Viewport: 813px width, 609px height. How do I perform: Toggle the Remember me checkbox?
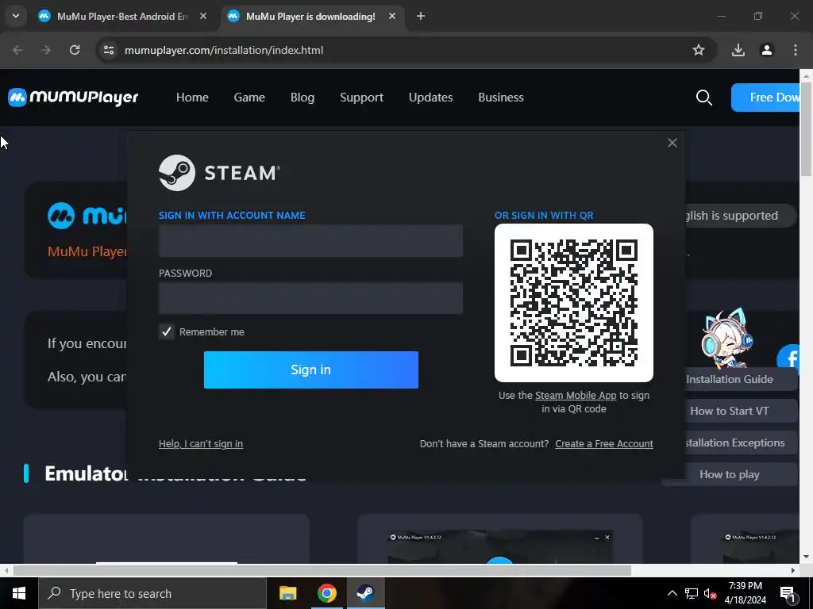tap(167, 332)
